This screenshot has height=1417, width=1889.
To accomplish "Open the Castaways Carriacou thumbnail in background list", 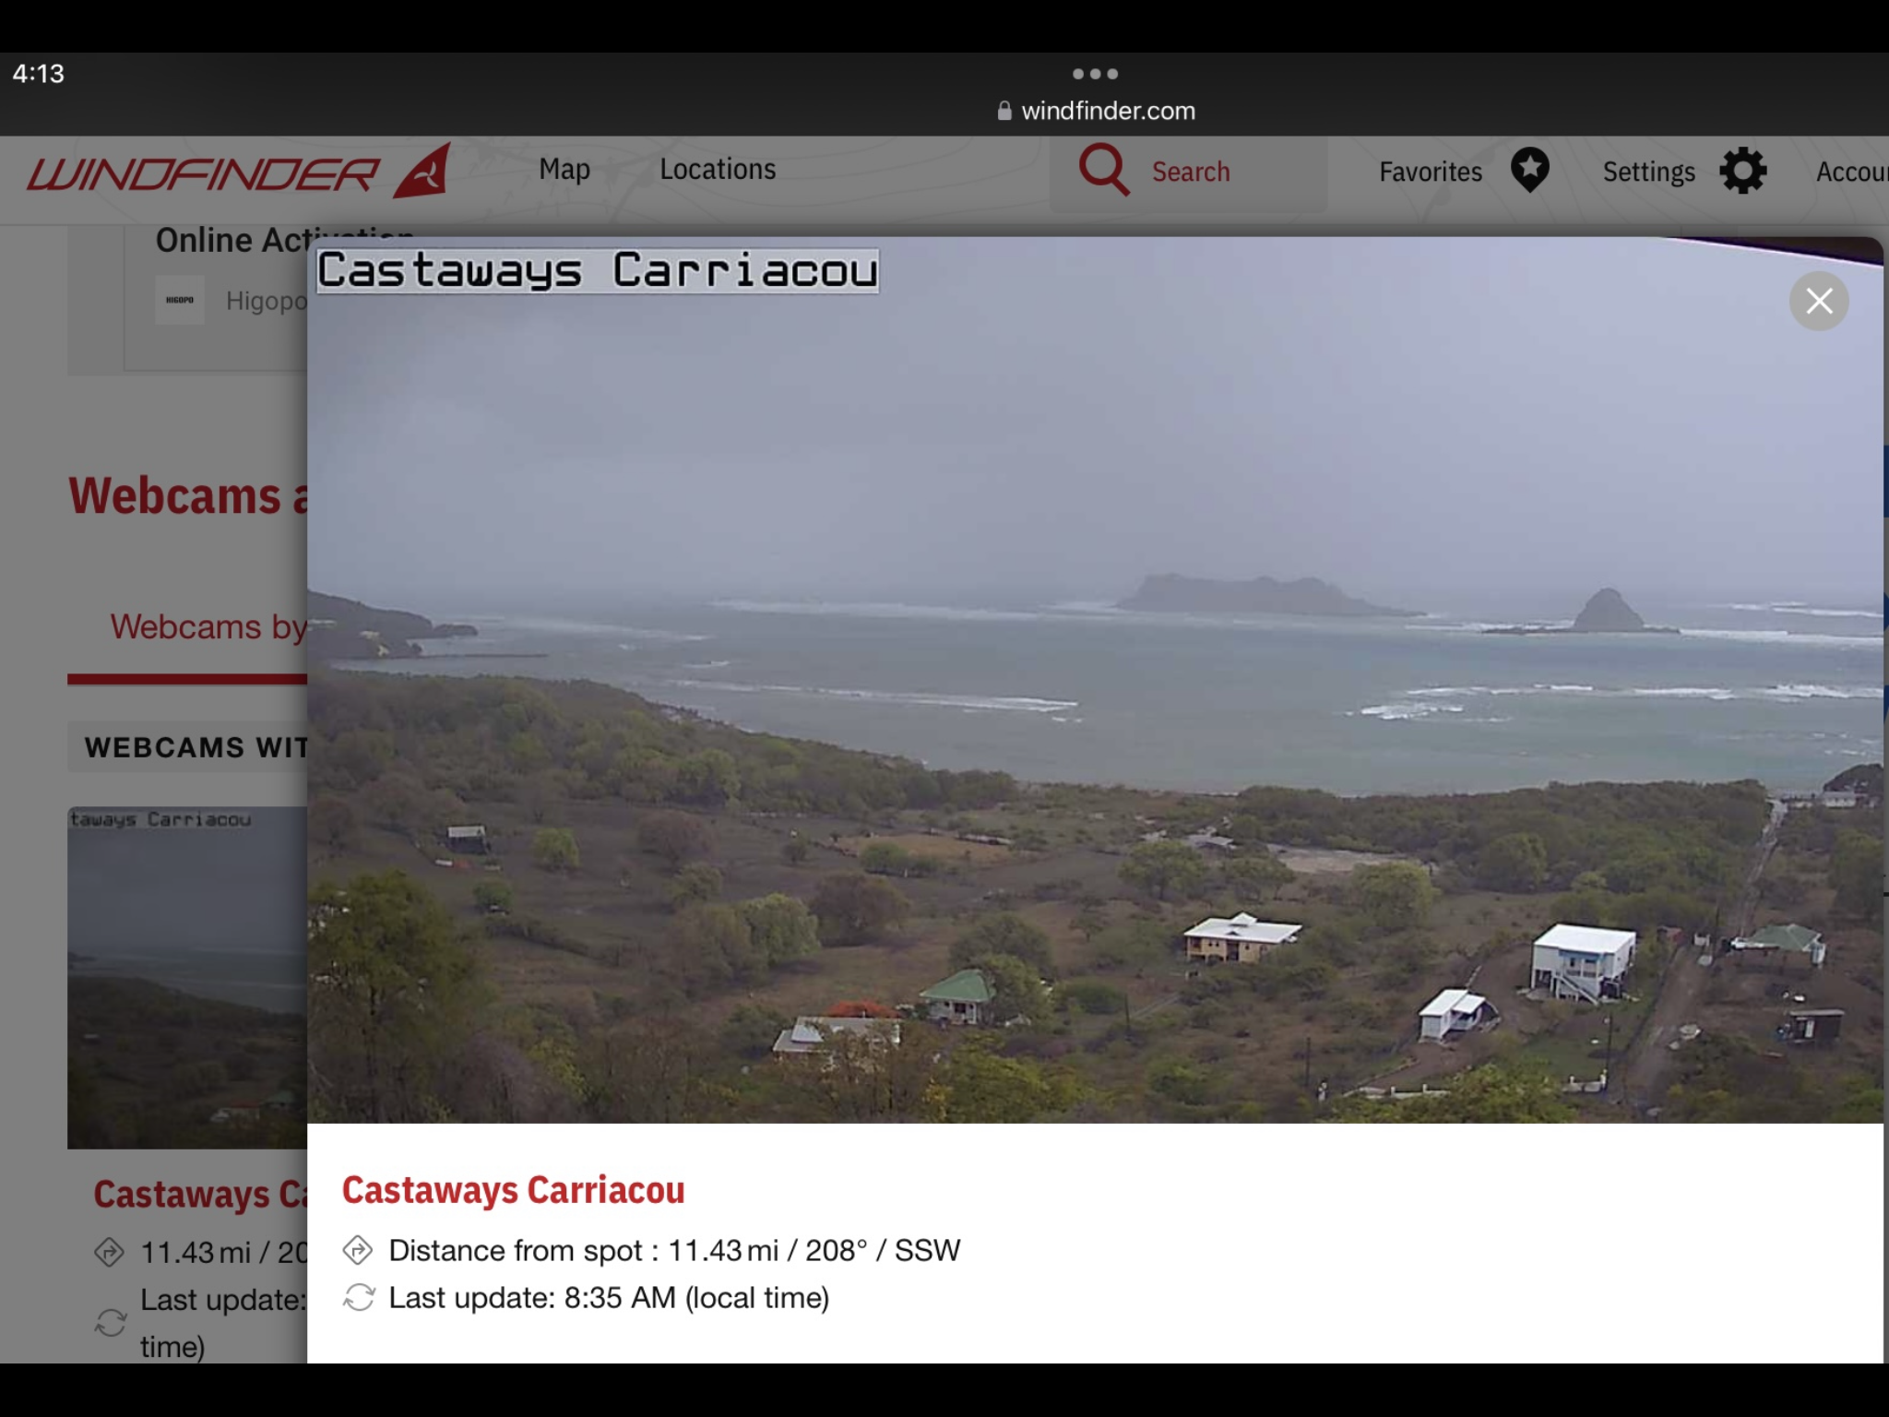I will pyautogui.click(x=187, y=978).
